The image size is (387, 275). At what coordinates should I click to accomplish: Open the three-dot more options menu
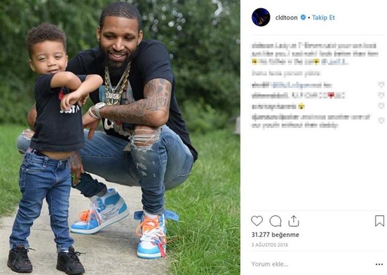[x=379, y=264]
